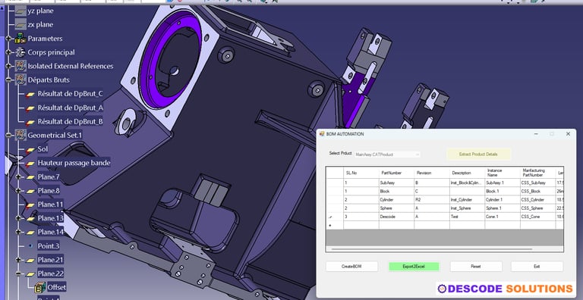
Task: Expand the Isolated External References node
Action: [x=8, y=66]
